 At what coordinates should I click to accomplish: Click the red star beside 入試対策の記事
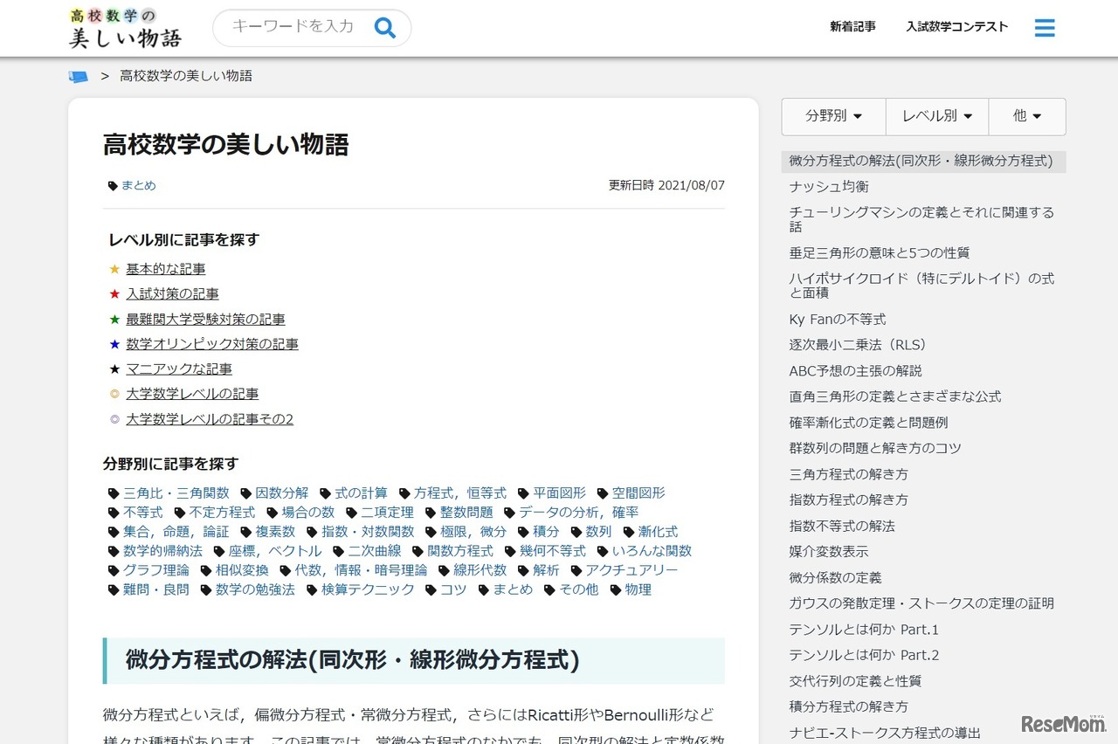(x=114, y=293)
